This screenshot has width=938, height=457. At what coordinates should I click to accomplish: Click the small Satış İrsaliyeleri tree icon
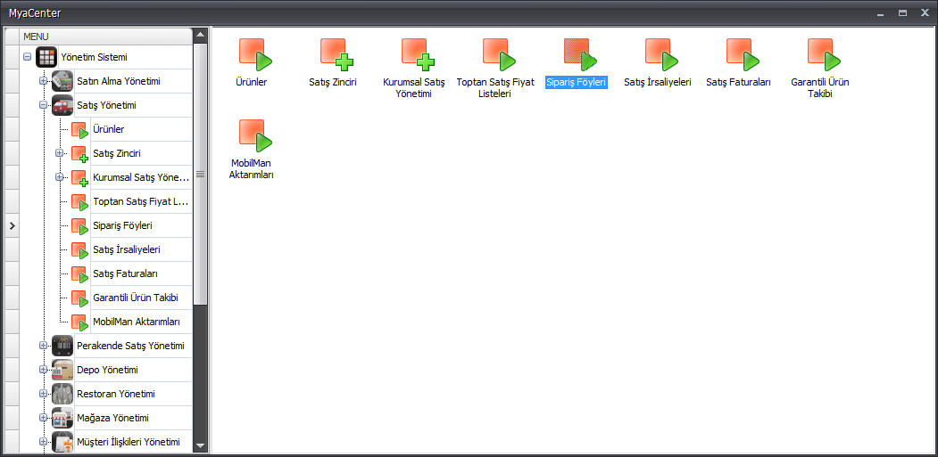click(79, 250)
